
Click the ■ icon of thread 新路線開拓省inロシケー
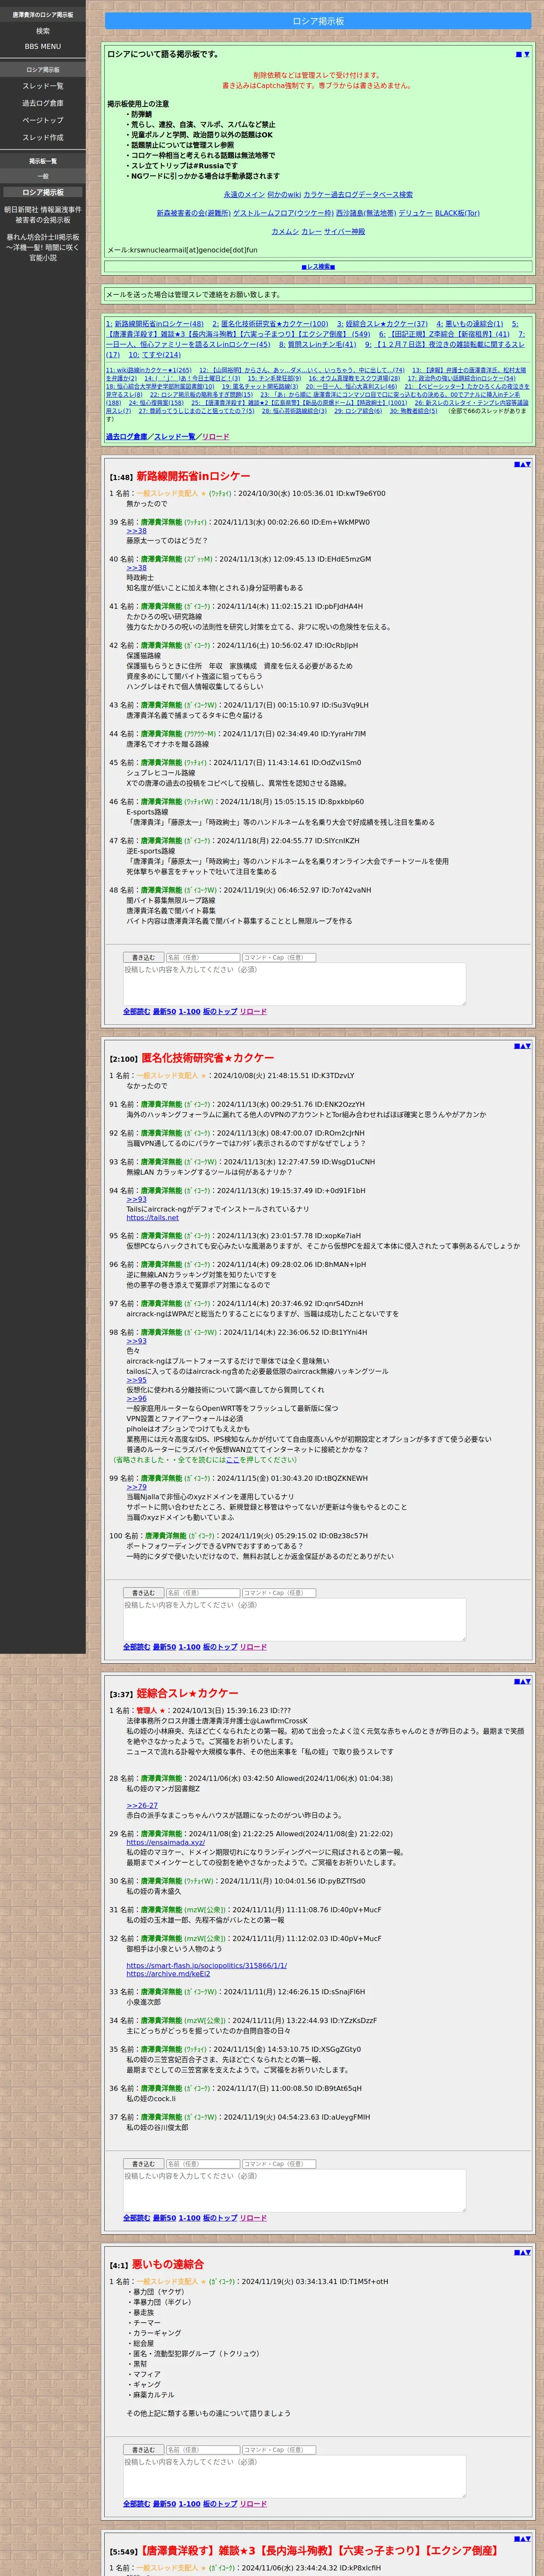click(516, 464)
